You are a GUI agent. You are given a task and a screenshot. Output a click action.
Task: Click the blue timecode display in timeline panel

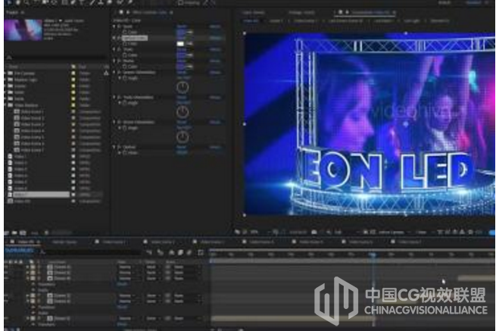19,250
